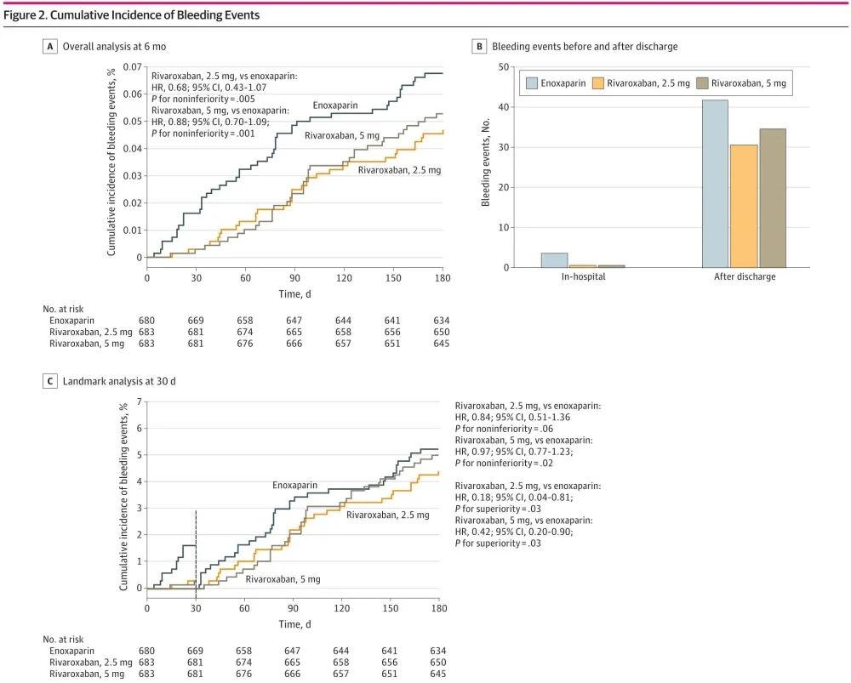851x683 pixels.
Task: Click 'P for noninferiority = .001' text
Action: 203,133
